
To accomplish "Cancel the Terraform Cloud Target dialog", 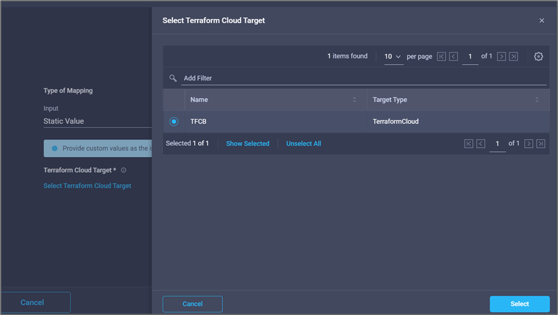I will (x=192, y=304).
